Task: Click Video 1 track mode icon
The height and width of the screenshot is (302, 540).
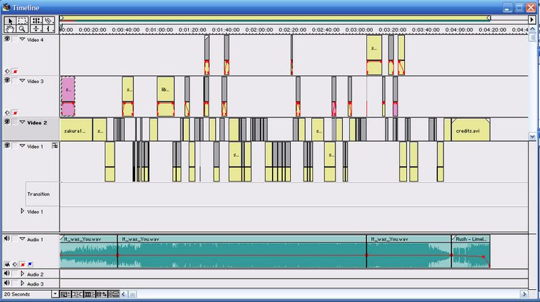Action: (x=54, y=145)
